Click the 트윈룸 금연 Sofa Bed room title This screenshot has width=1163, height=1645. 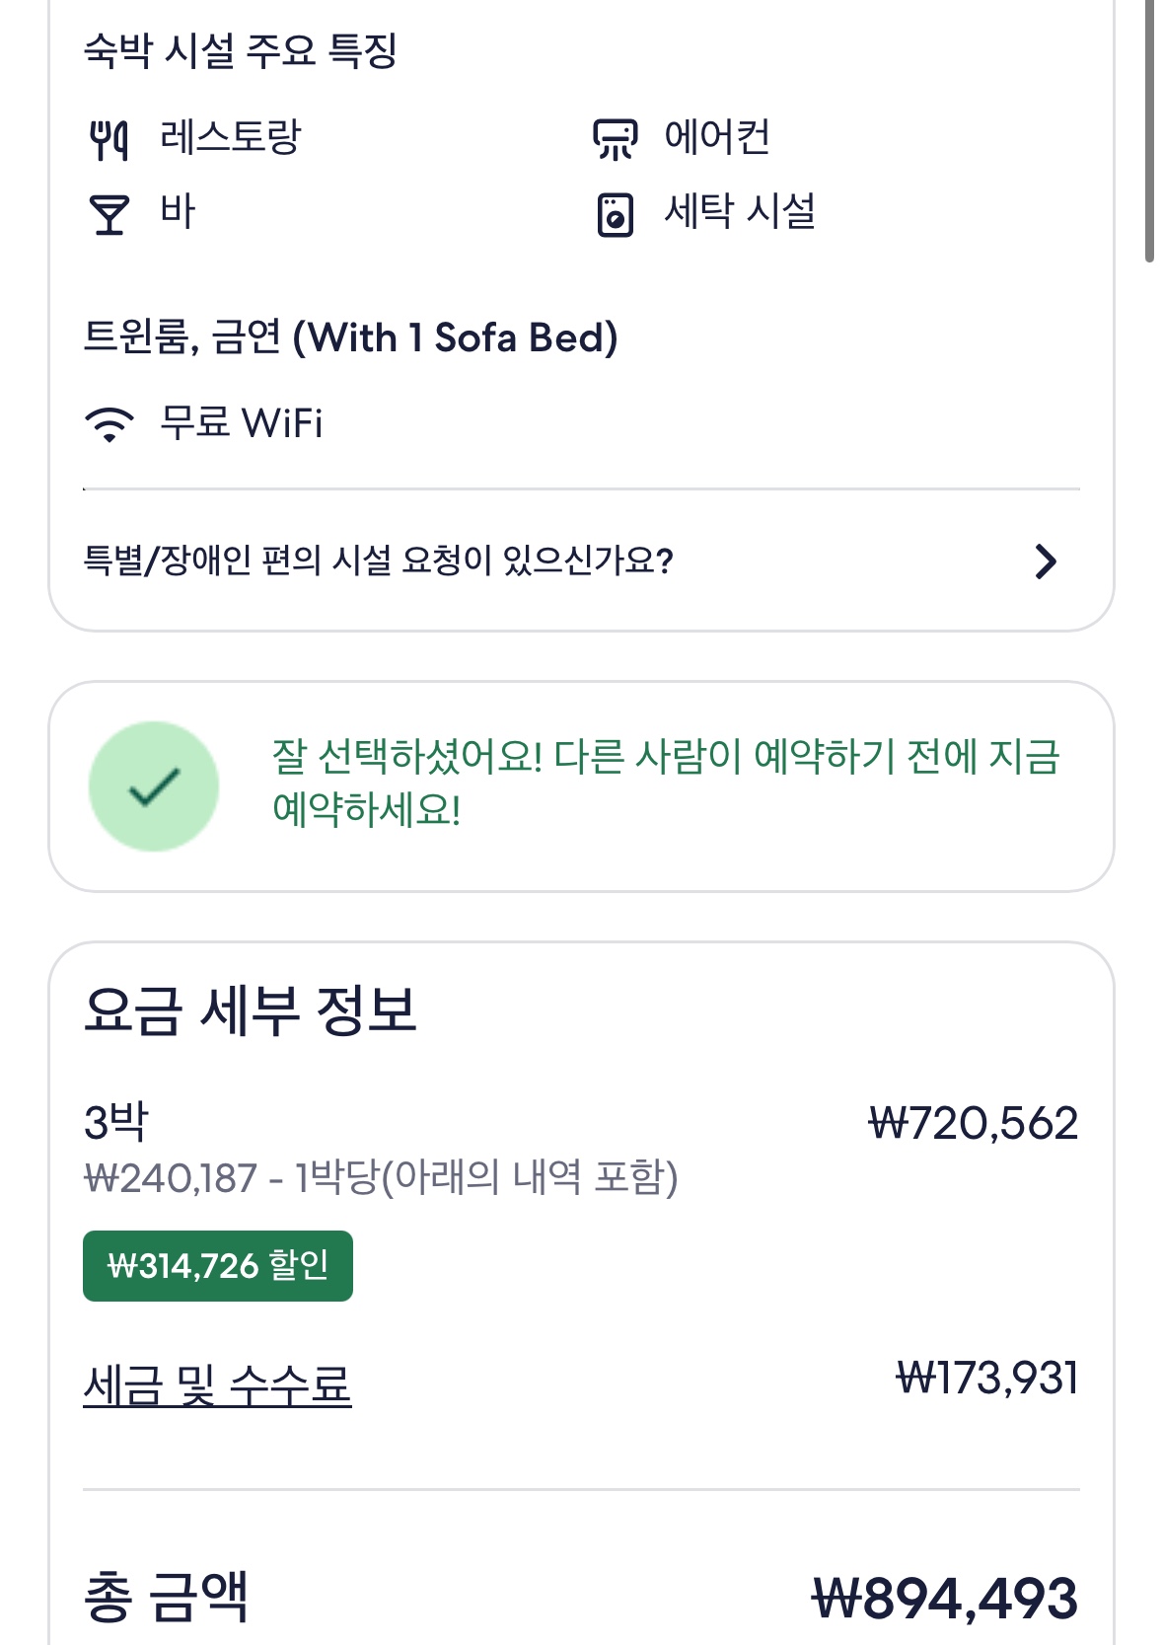point(350,337)
